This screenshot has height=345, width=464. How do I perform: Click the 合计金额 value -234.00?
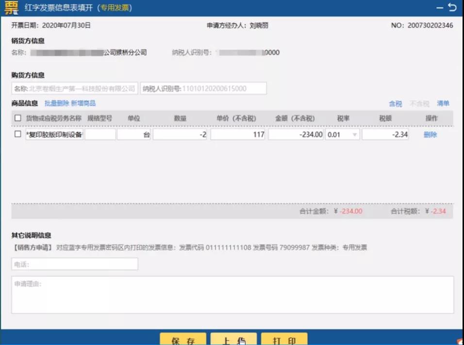[x=350, y=211]
